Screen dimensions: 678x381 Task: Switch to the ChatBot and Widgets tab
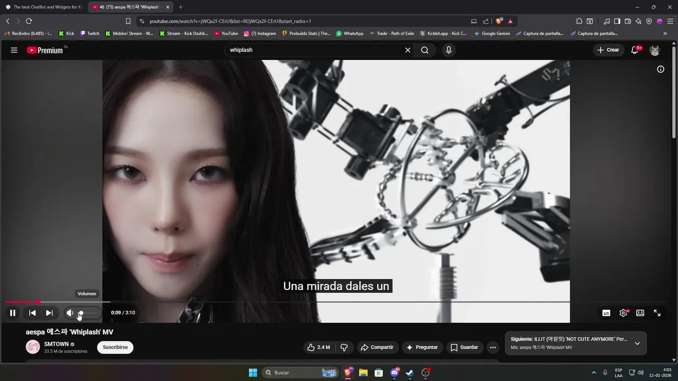coord(44,7)
